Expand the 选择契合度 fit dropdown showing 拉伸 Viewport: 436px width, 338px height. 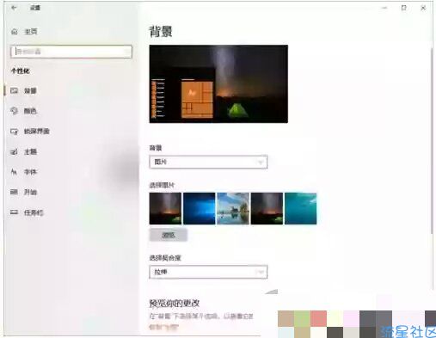coord(208,272)
